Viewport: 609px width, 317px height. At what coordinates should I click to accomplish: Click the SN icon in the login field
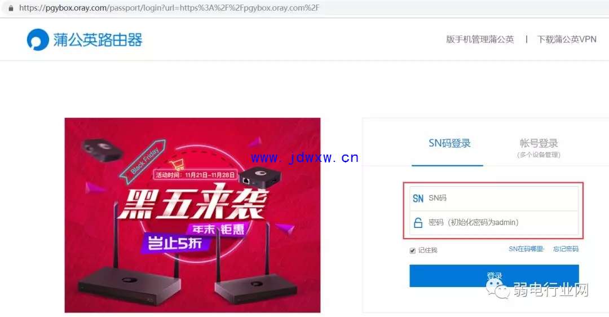418,199
